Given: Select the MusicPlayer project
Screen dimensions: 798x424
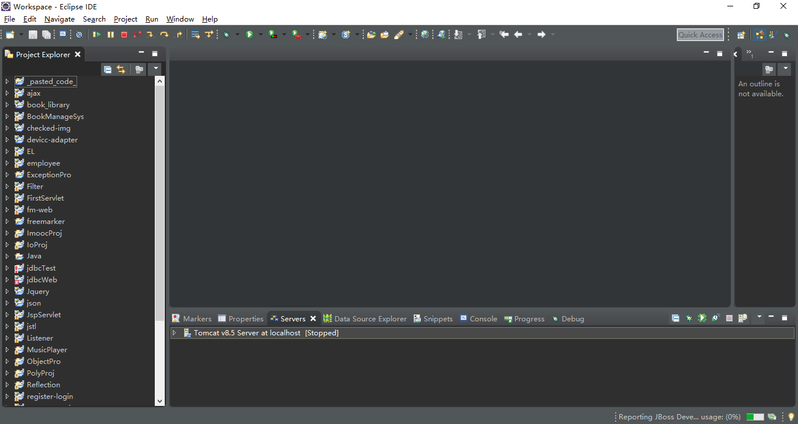Looking at the screenshot, I should point(47,350).
